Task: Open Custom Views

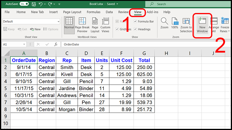Action: [105, 25]
